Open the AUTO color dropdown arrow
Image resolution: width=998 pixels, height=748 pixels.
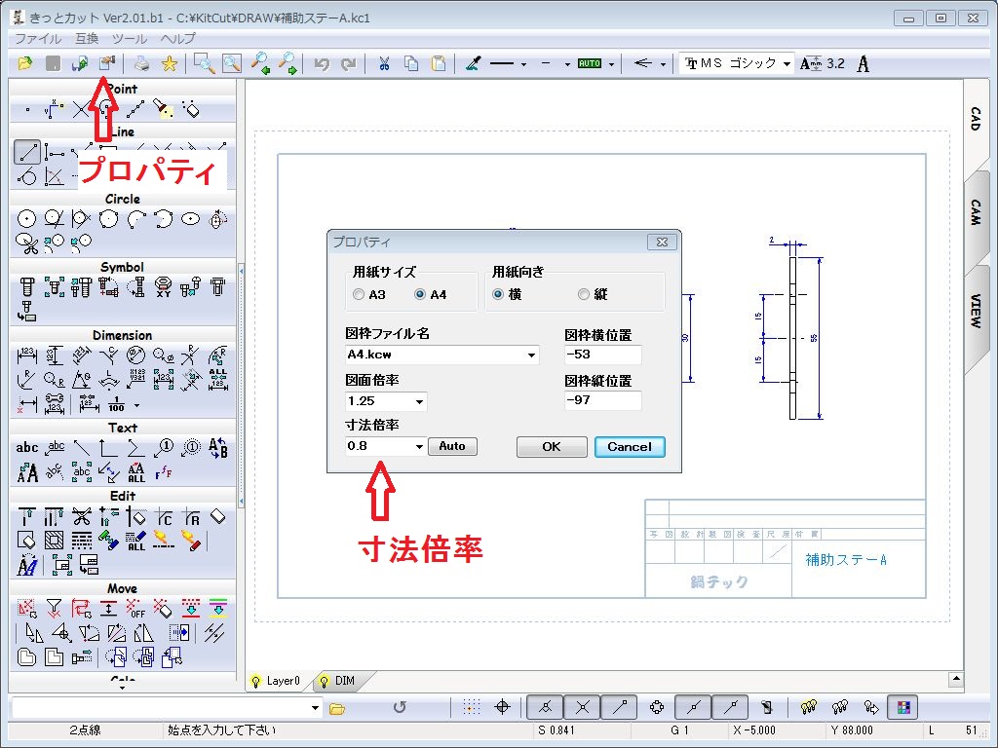point(612,64)
